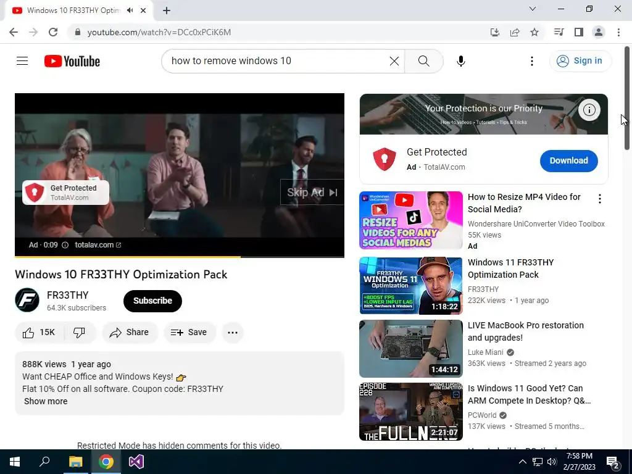Image resolution: width=632 pixels, height=474 pixels.
Task: Run the search with the magnifier button
Action: tap(423, 61)
